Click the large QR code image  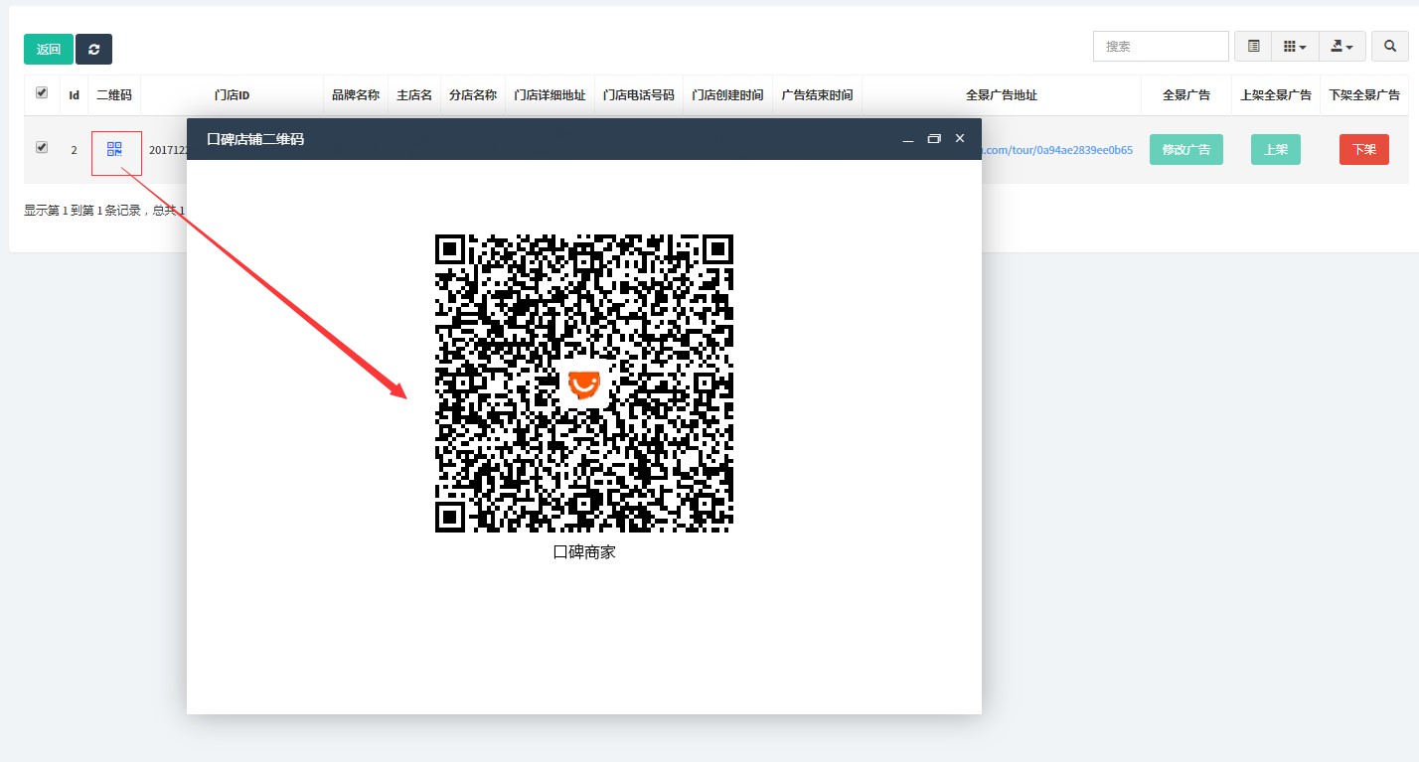click(584, 383)
